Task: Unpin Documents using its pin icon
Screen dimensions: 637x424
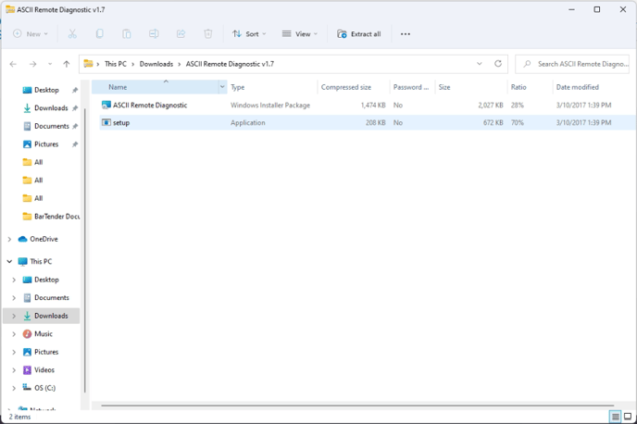Action: 75,126
